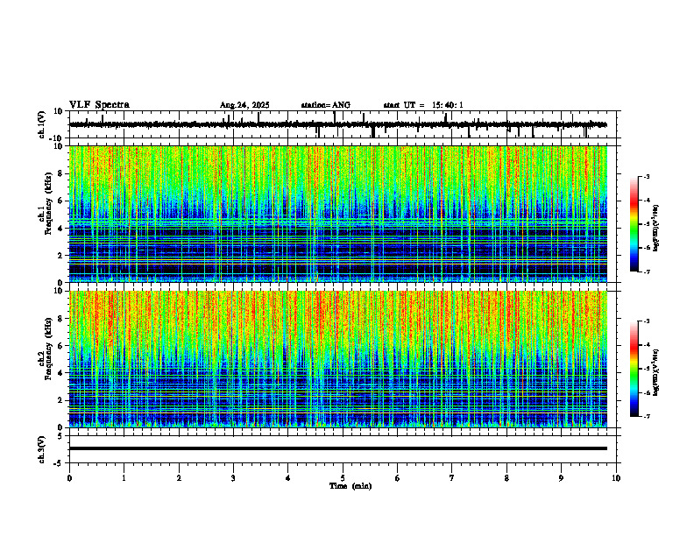694x536 pixels.
Task: Click the "9" tick on the time axis
Action: (561, 478)
